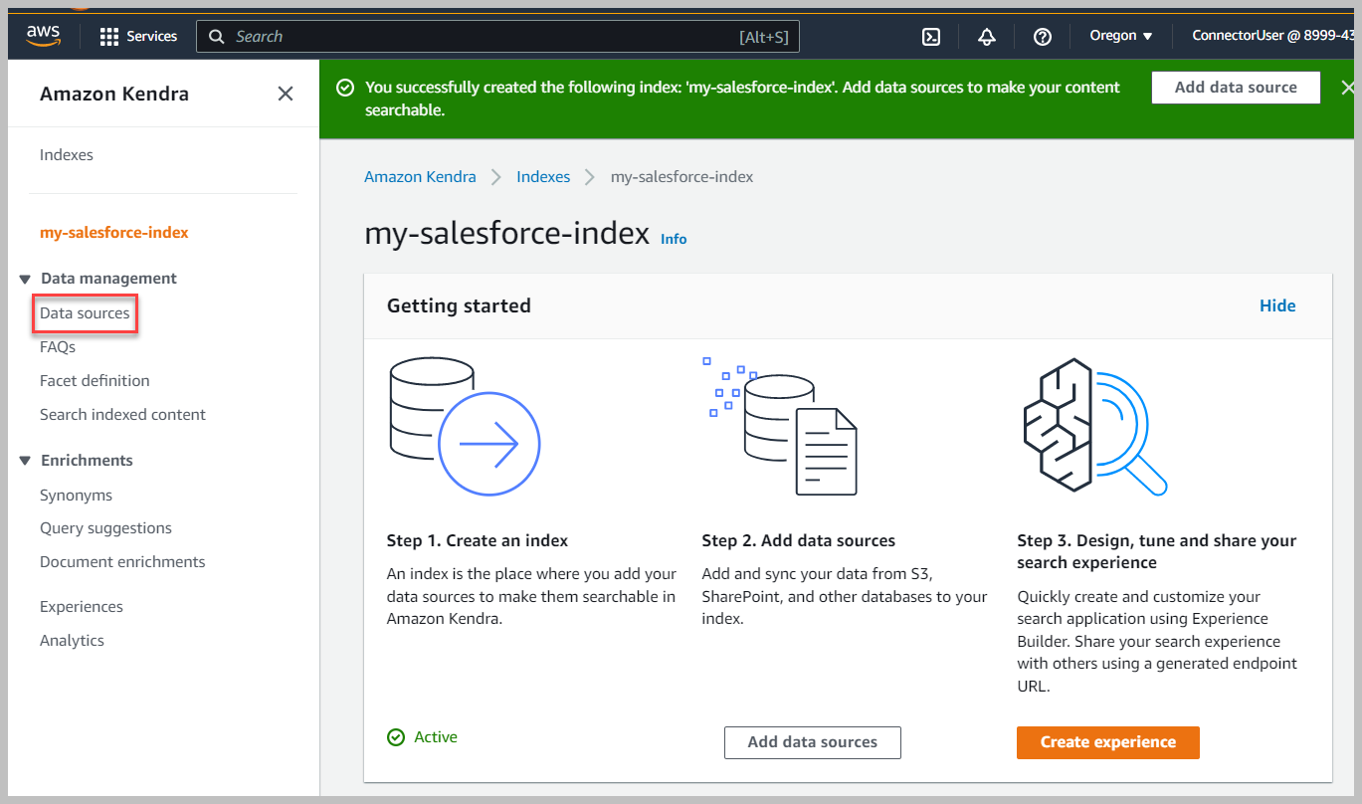Screen dimensions: 1362x804
Task: Open the Services grid menu
Action: [x=139, y=37]
